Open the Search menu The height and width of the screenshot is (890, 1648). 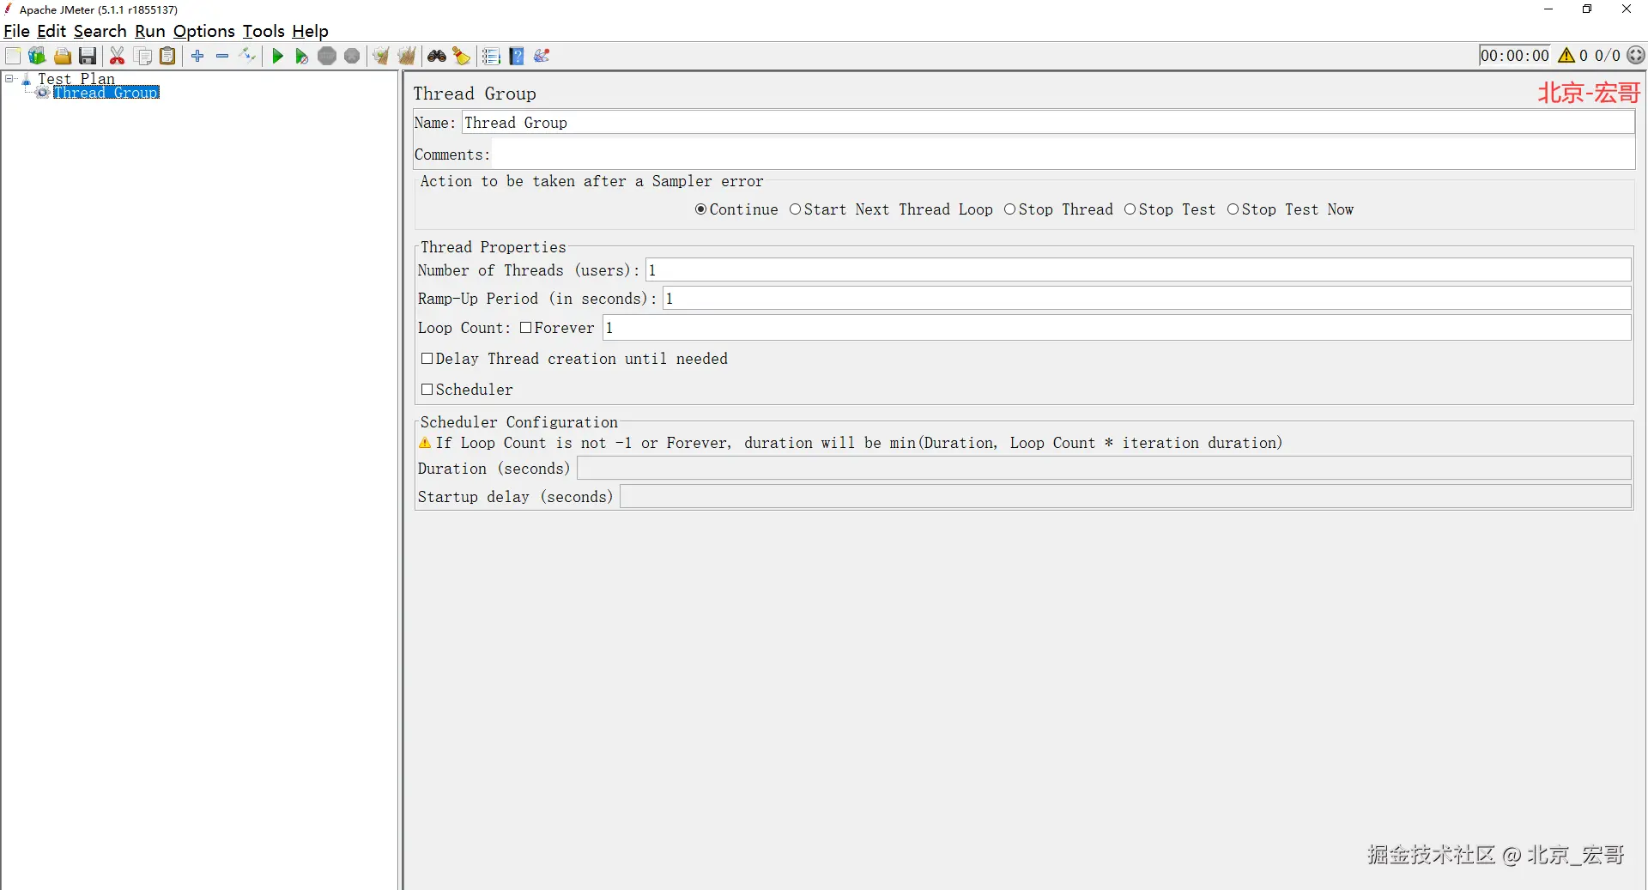[100, 31]
